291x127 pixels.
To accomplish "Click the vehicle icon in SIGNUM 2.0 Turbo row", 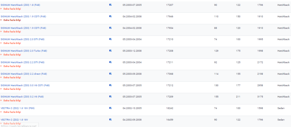I will coord(110,50).
